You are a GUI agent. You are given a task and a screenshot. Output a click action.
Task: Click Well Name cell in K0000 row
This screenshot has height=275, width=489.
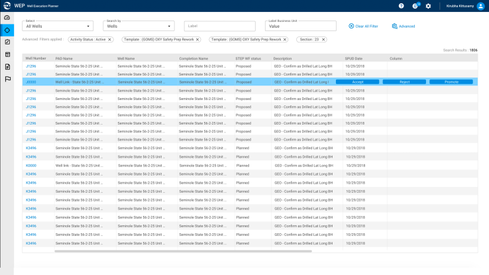(142, 166)
